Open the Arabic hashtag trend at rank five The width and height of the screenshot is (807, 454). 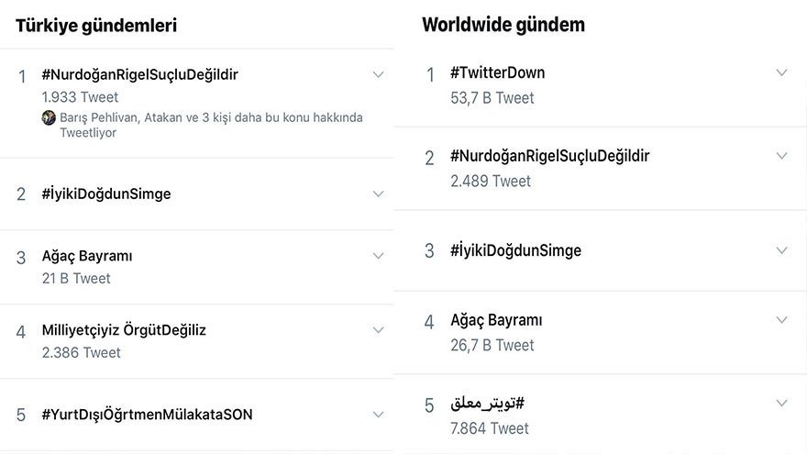(x=487, y=404)
